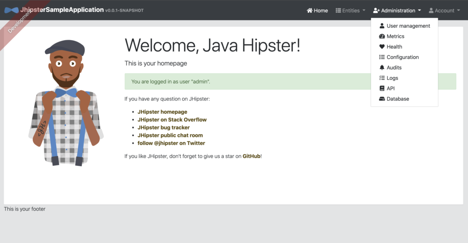This screenshot has height=243, width=468.
Task: Open API menu entry
Action: pos(404,88)
